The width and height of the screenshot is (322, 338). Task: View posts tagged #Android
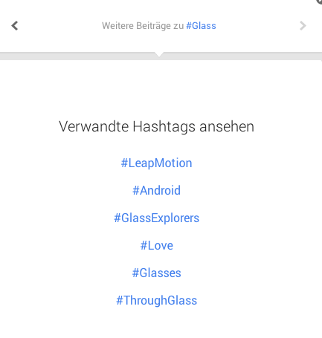click(156, 190)
